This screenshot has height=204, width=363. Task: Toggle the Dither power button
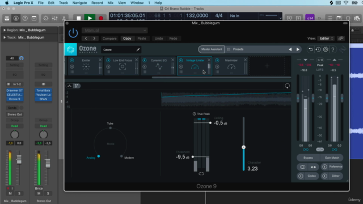pyautogui.click(x=324, y=176)
